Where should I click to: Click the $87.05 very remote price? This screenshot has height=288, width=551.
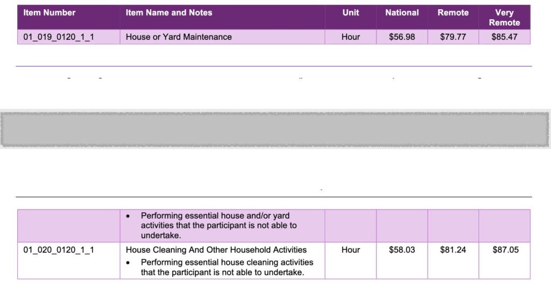(505, 250)
